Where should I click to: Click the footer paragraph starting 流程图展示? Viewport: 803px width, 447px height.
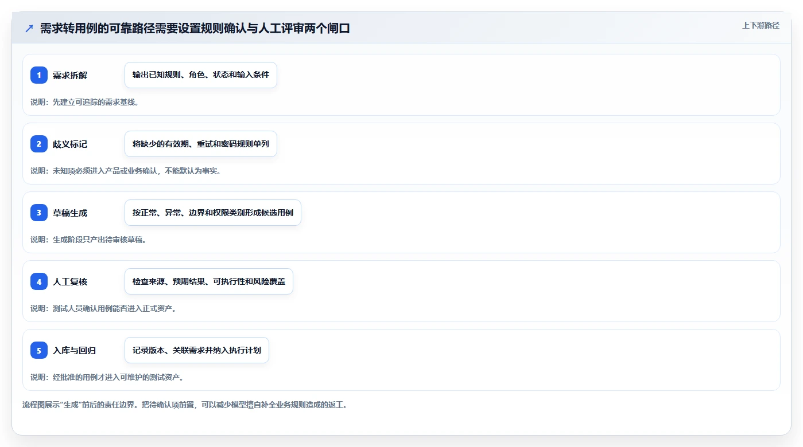(x=185, y=405)
